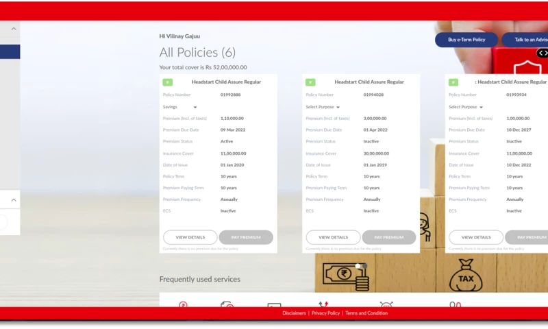The height and width of the screenshot is (329, 548).
Task: Select the white carousel pagination dot
Action: pos(358,266)
